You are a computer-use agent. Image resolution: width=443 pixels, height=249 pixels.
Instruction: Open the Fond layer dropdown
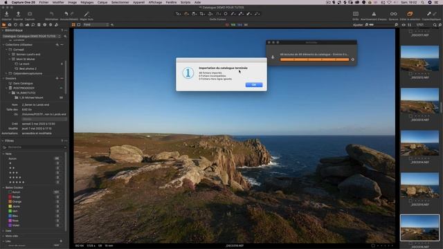pyautogui.click(x=96, y=25)
